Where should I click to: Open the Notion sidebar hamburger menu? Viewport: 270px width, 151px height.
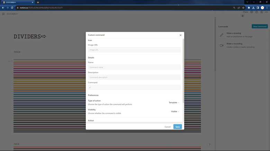coord(3,14)
